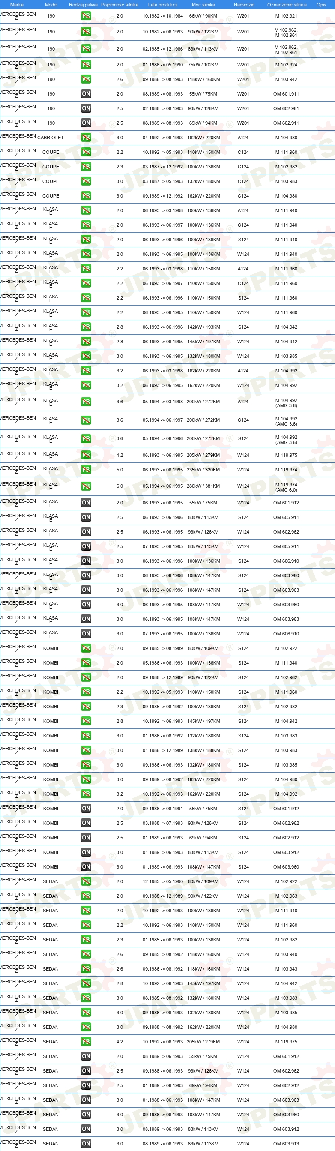The image size is (335, 1151).
Task: Click the Nadwozie column header
Action: pyautogui.click(x=244, y=4)
